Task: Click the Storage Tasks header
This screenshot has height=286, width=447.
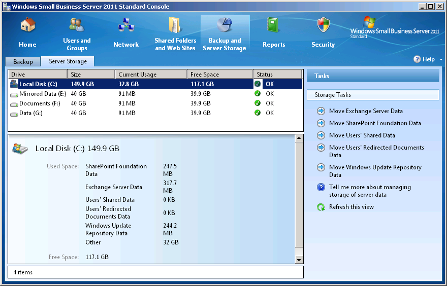Action: [x=373, y=95]
